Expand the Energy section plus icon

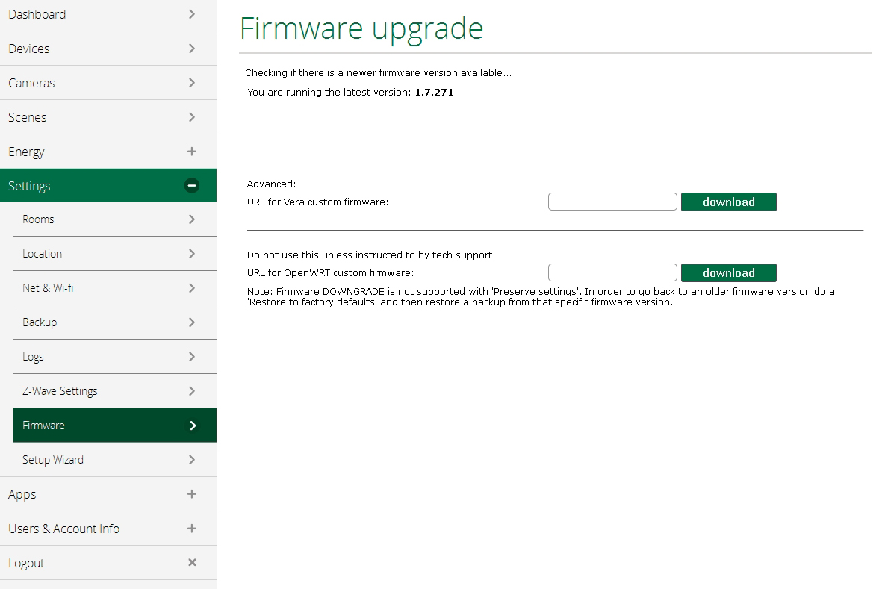pyautogui.click(x=192, y=152)
